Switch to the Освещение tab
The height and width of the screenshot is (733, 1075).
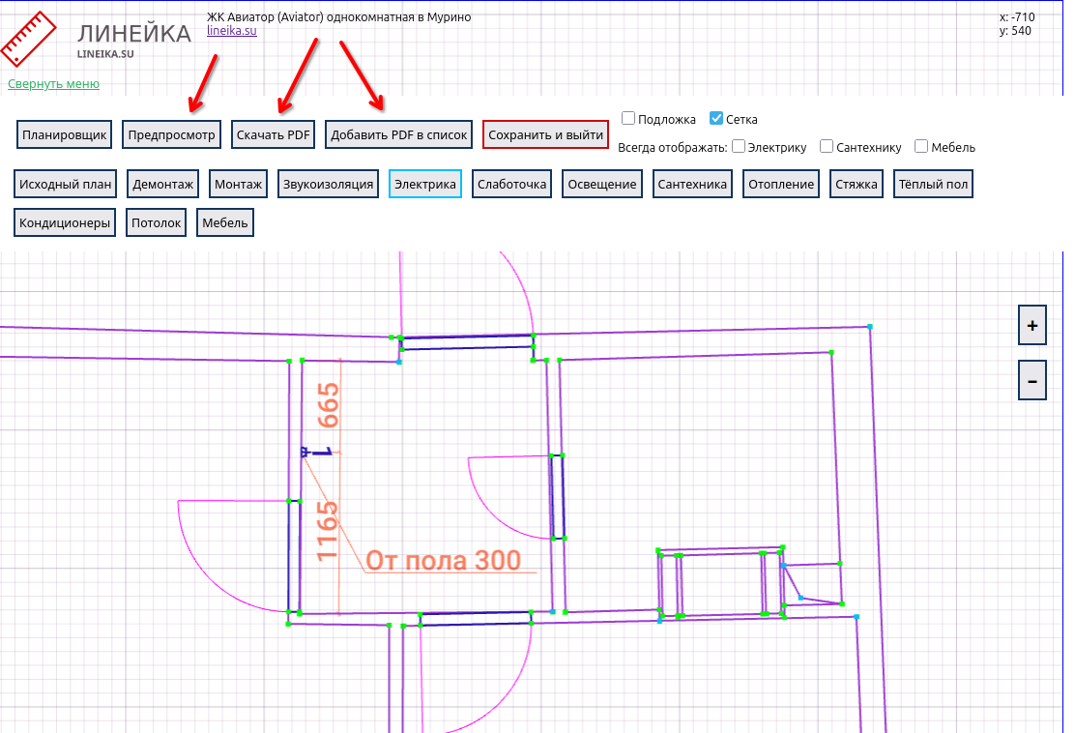coord(601,184)
